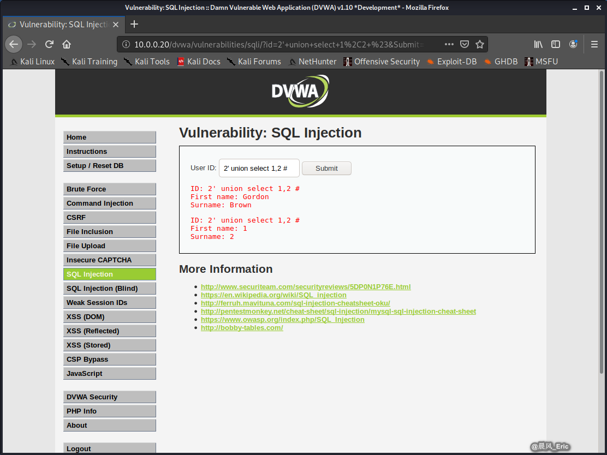Open the File Upload page
Screen dimensions: 607x455
(x=110, y=246)
